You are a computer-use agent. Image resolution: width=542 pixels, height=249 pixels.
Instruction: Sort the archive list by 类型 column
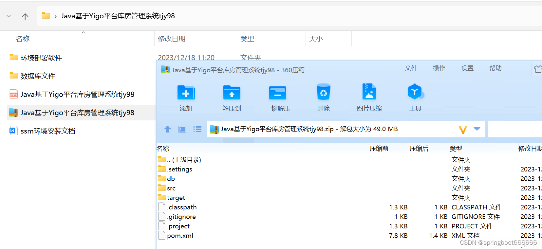(456, 149)
